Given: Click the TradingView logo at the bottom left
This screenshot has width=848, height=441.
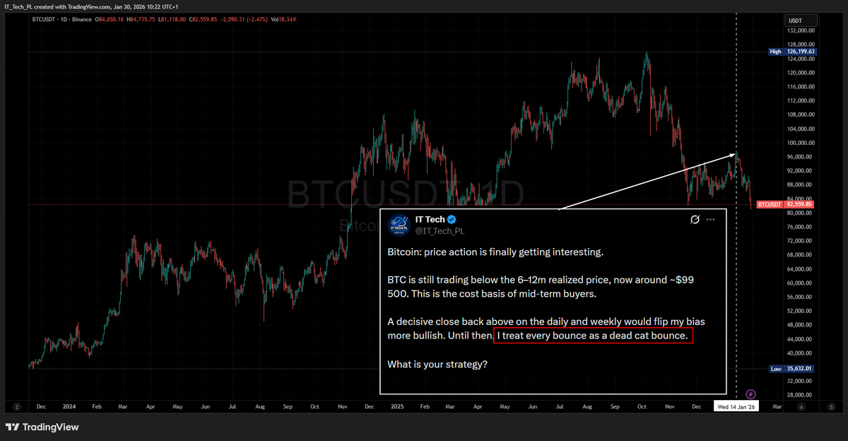Looking at the screenshot, I should 42,427.
